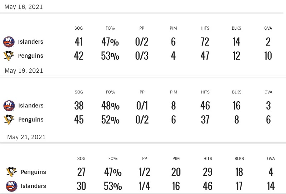Open the Penguins team name for May 16
This screenshot has height=194, width=286.
coord(31,56)
